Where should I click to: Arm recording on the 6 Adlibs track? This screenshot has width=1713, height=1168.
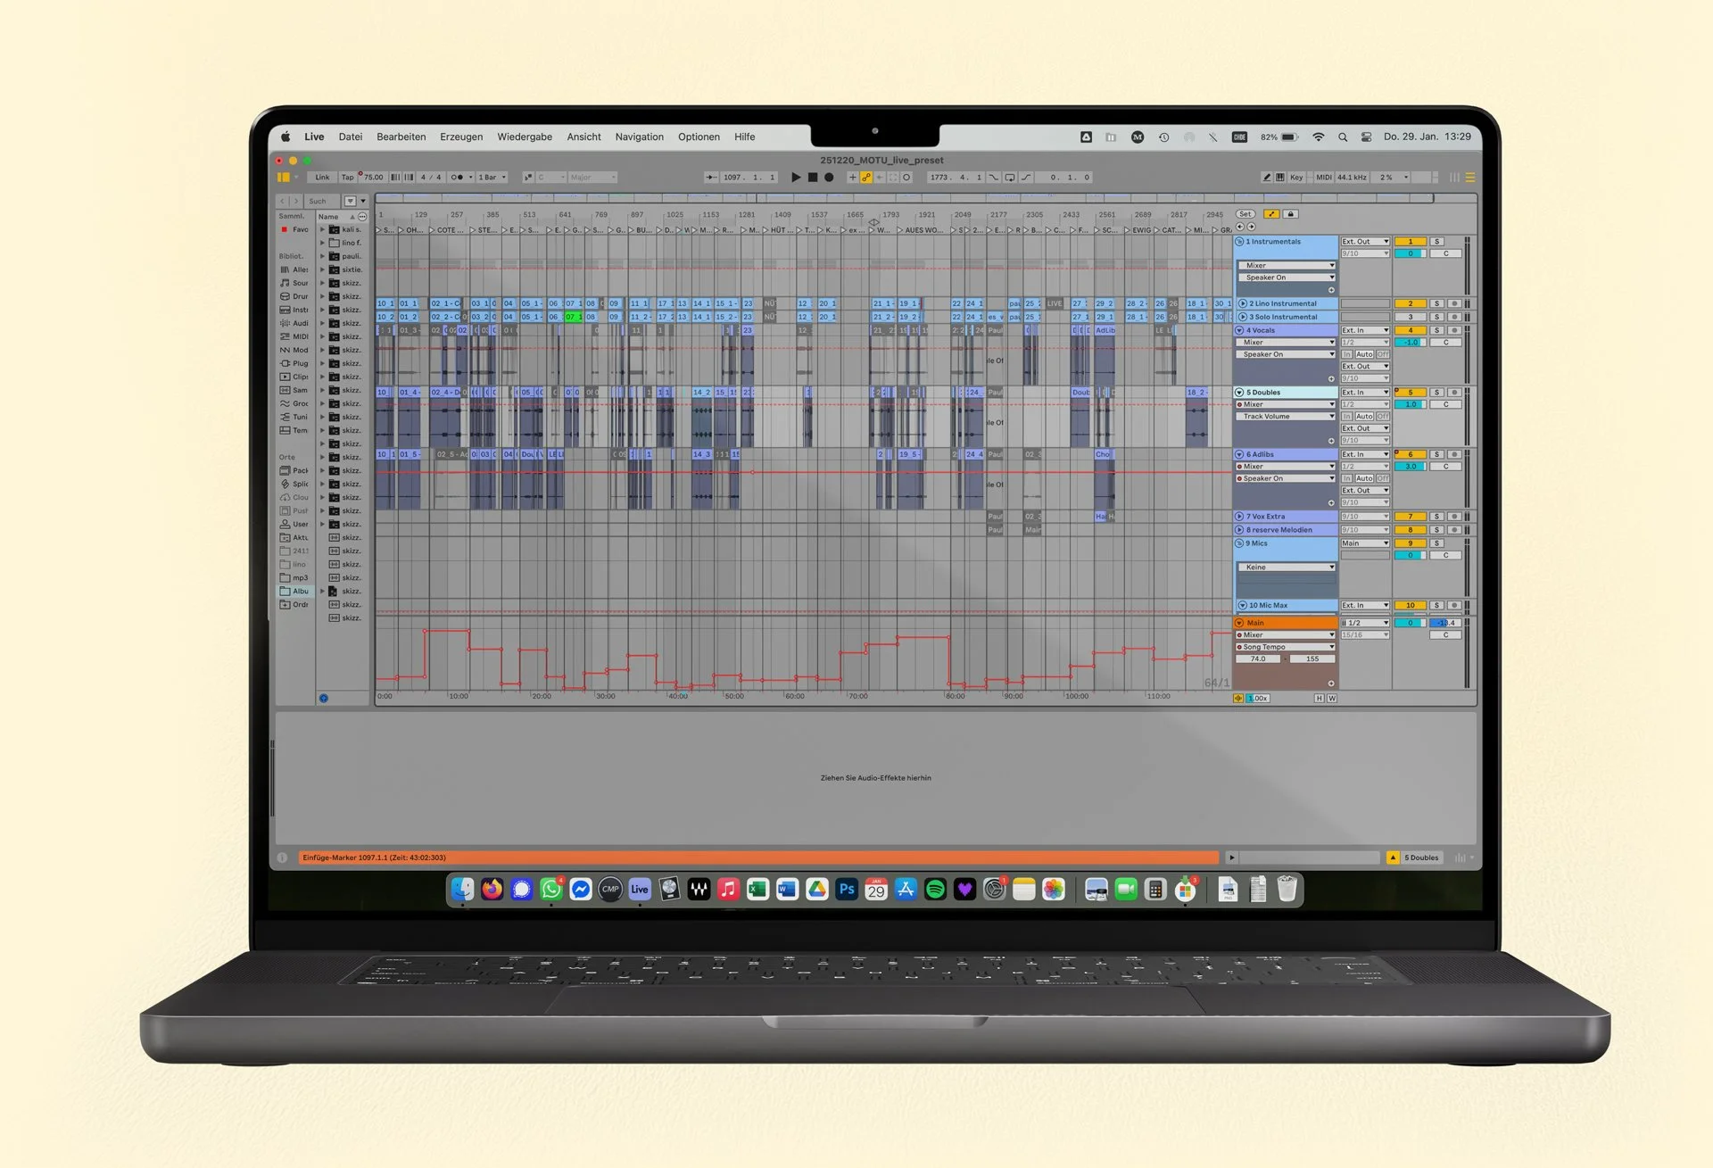[x=1454, y=454]
